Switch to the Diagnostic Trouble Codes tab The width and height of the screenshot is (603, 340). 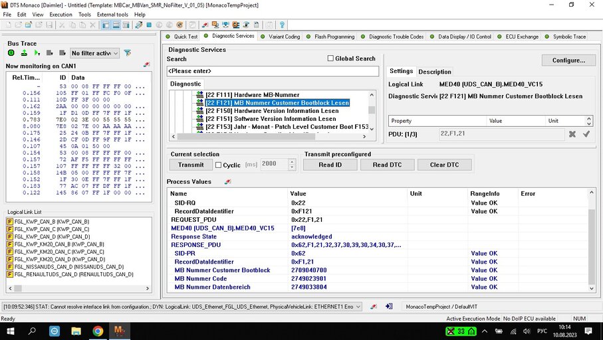coord(392,37)
